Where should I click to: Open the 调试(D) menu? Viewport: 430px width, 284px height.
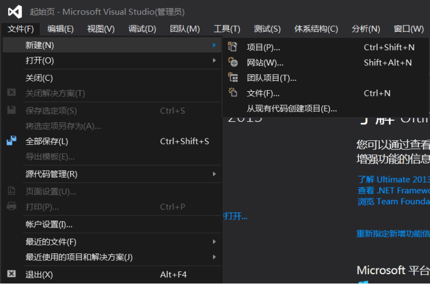pyautogui.click(x=142, y=29)
